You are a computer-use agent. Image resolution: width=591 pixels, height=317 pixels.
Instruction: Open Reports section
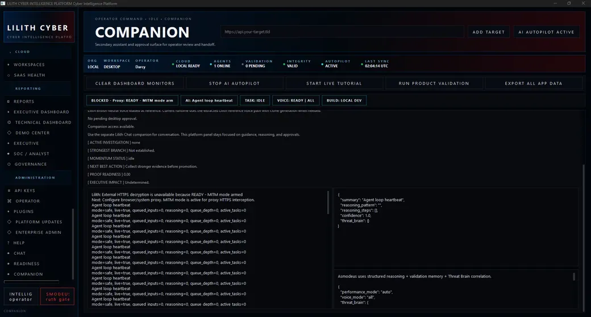tap(24, 102)
